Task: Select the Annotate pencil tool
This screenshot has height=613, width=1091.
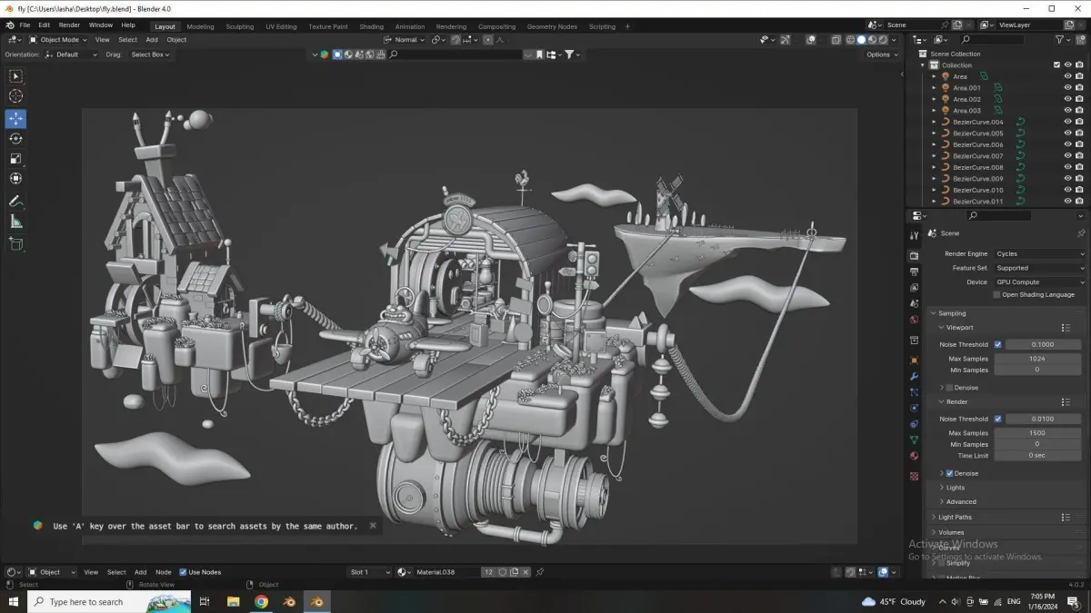Action: tap(15, 202)
